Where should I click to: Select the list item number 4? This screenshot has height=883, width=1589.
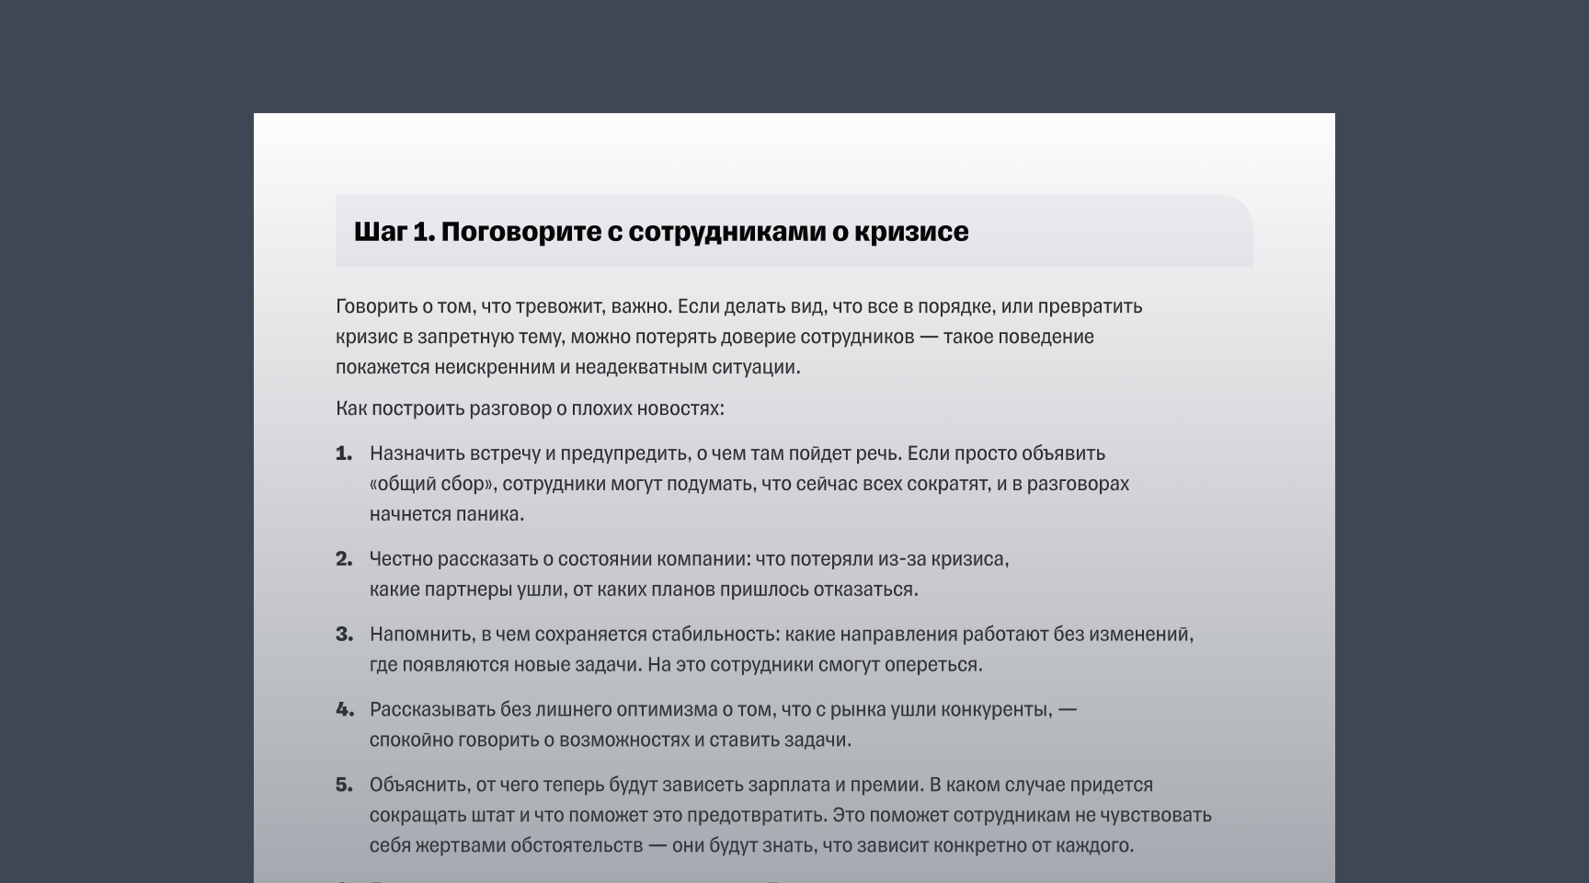click(x=344, y=709)
